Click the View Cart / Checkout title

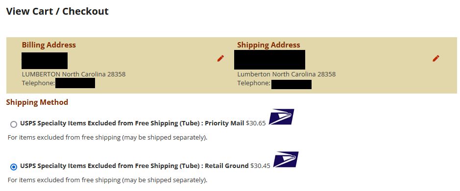tap(57, 11)
